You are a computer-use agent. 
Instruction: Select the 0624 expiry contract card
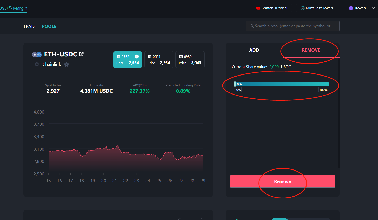coord(159,60)
